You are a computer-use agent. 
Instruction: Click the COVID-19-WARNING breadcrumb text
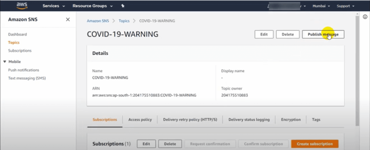pos(157,21)
